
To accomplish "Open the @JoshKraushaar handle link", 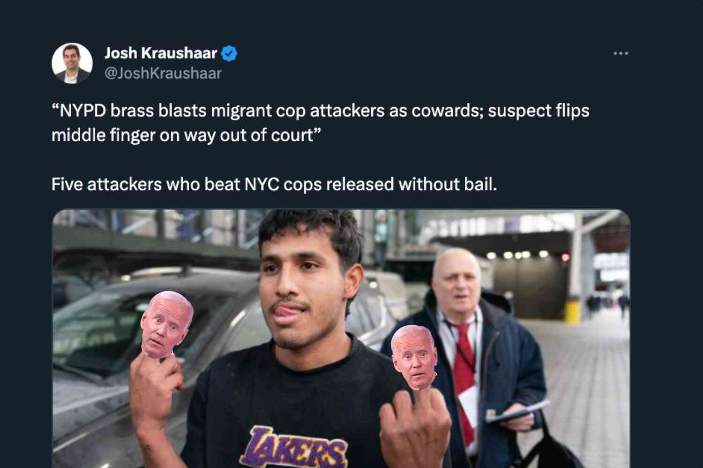I will (163, 73).
